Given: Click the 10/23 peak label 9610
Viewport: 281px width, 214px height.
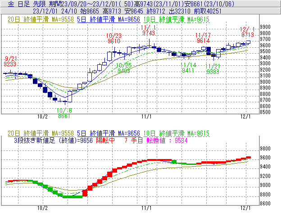Looking at the screenshot, I should tap(113, 41).
